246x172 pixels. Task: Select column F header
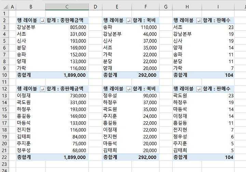(146, 7)
